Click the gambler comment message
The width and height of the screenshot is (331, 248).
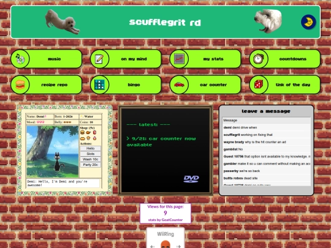pos(267,163)
